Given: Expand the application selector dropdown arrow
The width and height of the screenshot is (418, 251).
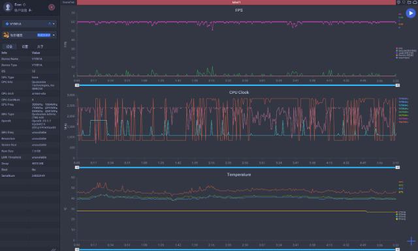Looking at the screenshot, I should tap(54, 35).
